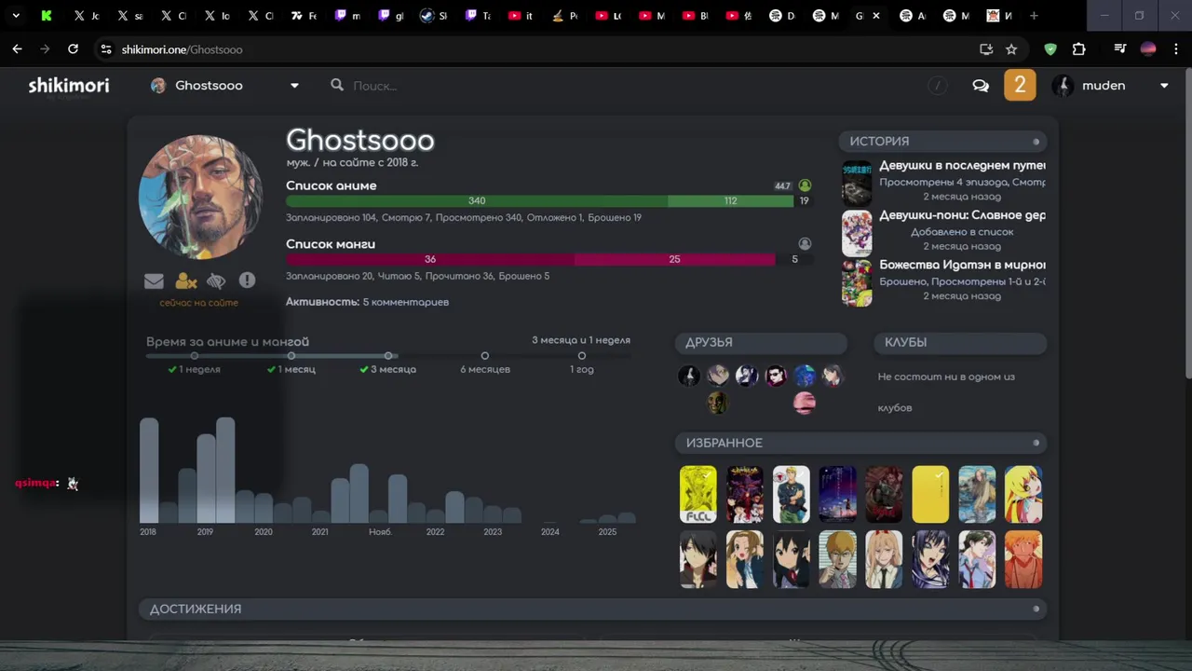Click the tallest 2019 activity chart bar
Image resolution: width=1192 pixels, height=671 pixels.
point(225,470)
